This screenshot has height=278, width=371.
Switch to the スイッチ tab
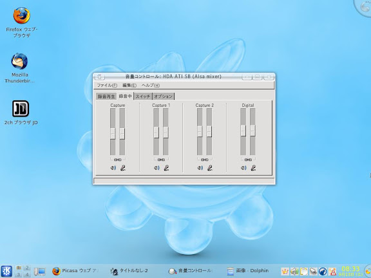point(143,97)
